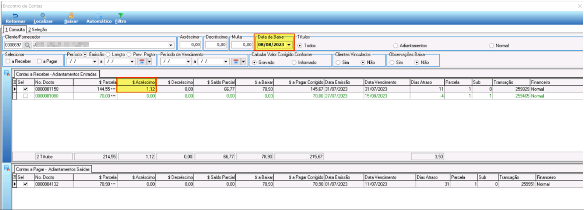Enable the 'a Receber' checkbox
Viewport: 584px width, 210px height.
[8, 62]
